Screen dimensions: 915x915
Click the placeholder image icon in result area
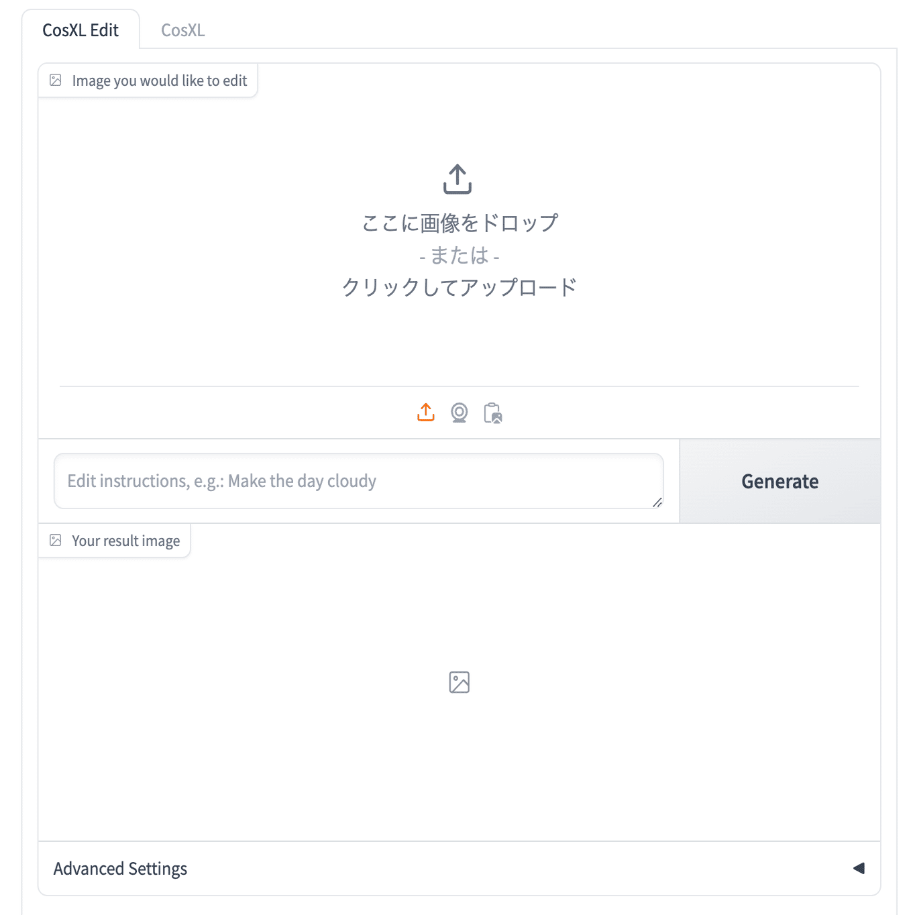click(460, 682)
